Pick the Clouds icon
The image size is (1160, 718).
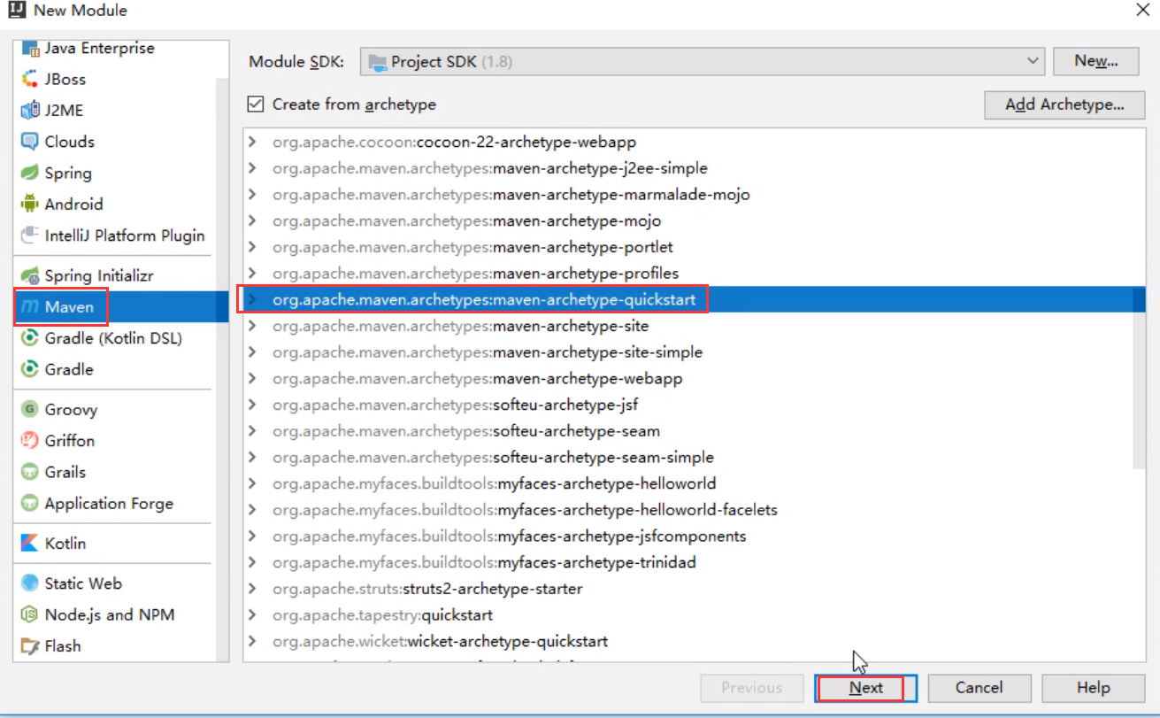pos(30,142)
